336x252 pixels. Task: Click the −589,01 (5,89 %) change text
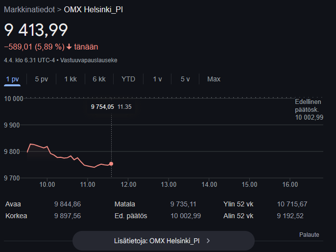(34, 47)
